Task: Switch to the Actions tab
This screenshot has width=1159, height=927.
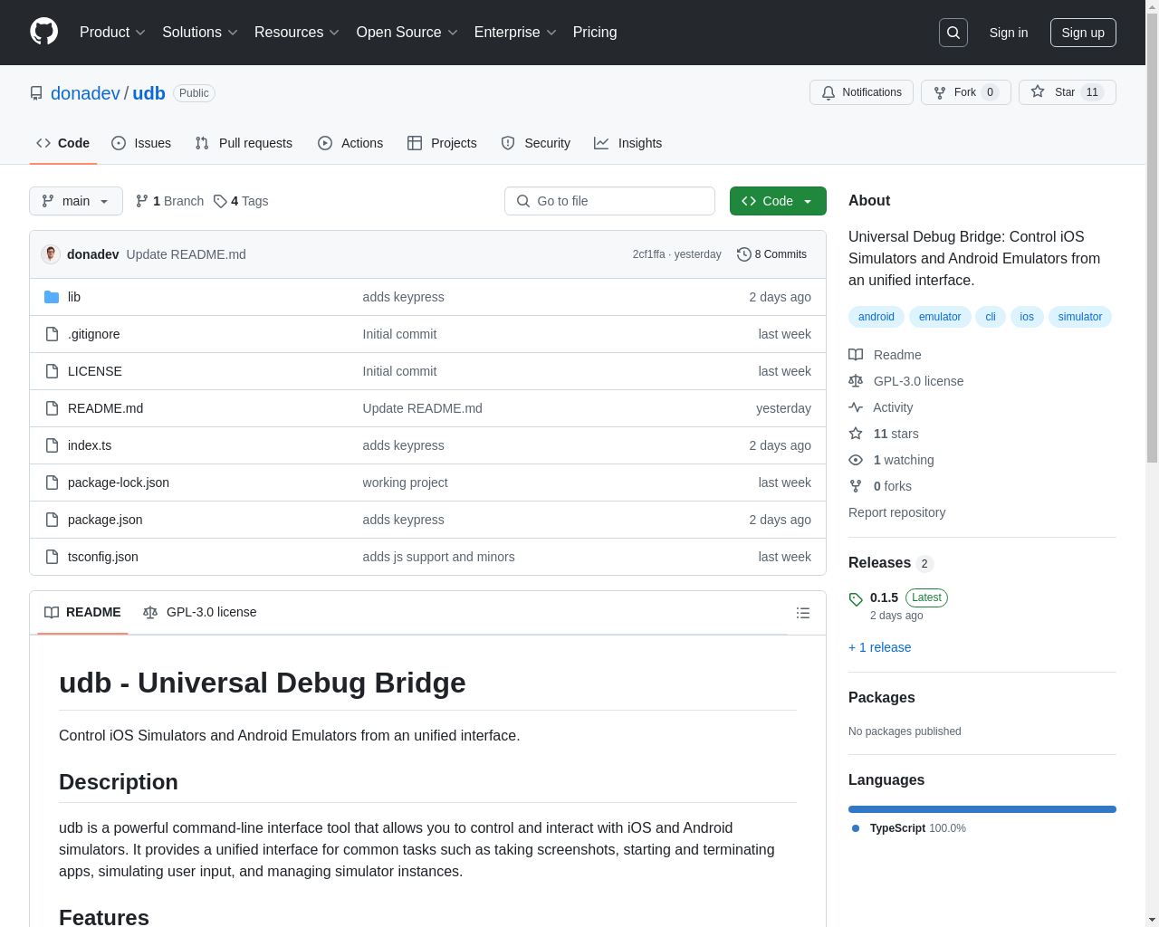Action: coord(350,143)
